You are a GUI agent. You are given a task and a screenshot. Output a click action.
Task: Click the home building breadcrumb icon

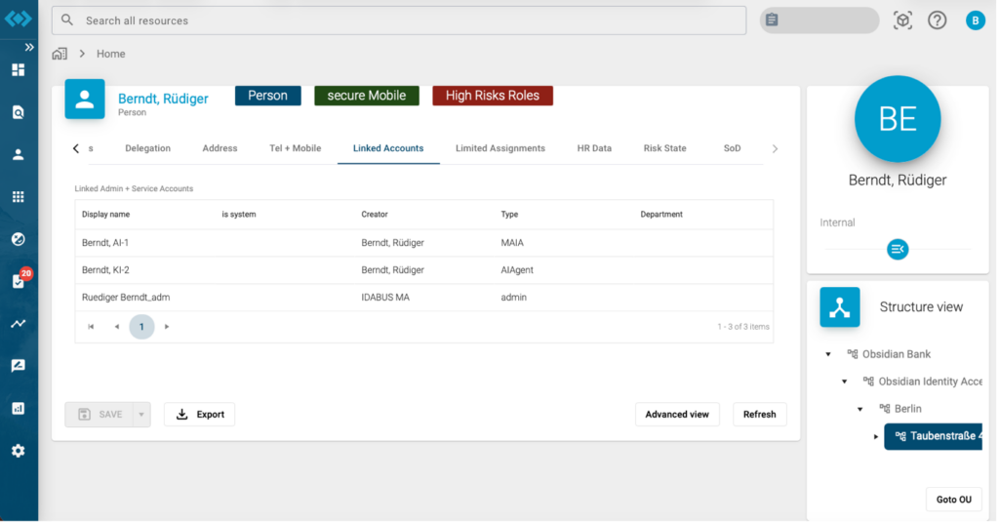[60, 54]
